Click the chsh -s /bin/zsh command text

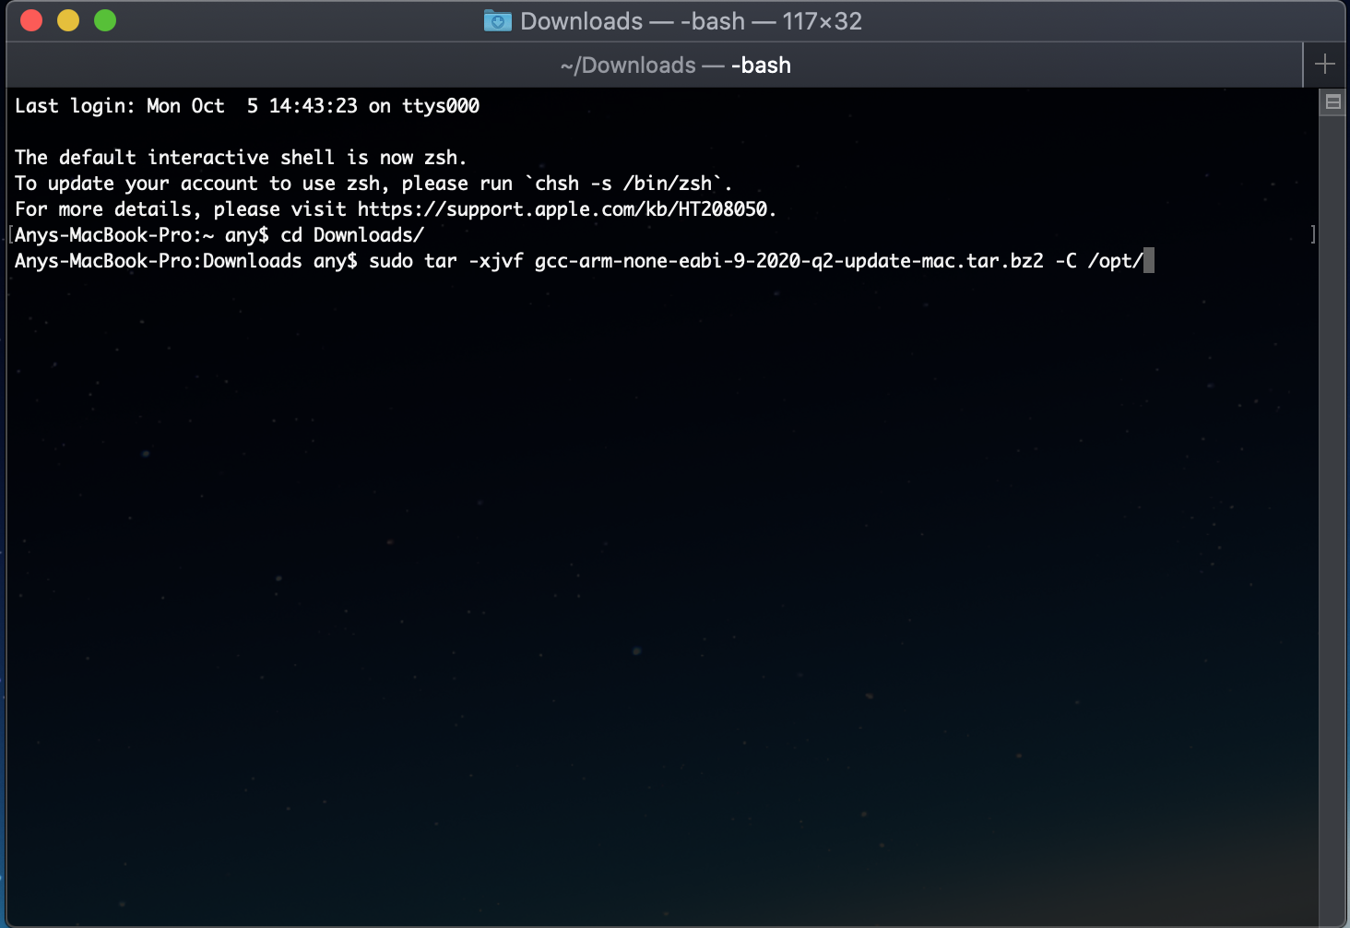pos(624,184)
